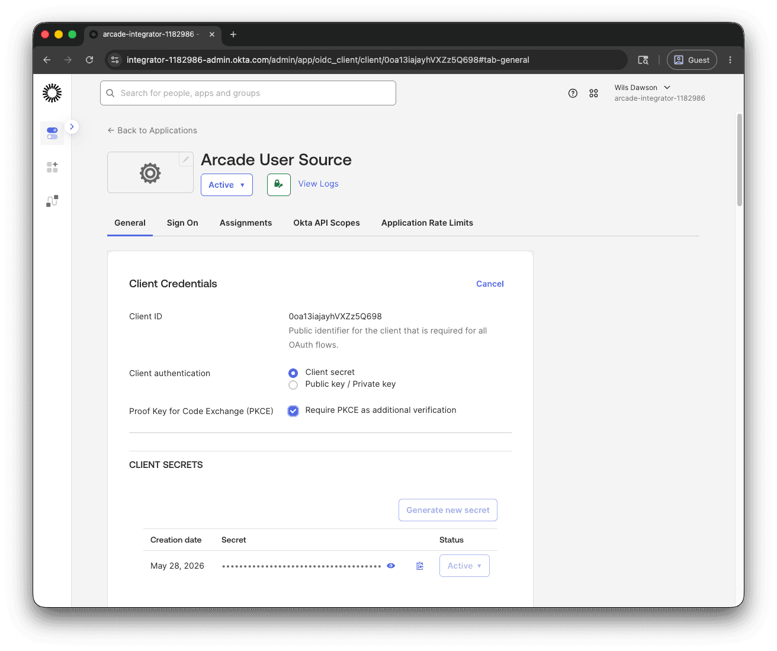Open the applications add icon in the sidebar
777x651 pixels.
(52, 168)
